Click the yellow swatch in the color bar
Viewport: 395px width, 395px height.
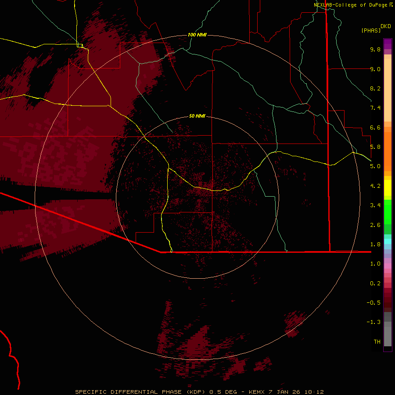coord(388,188)
